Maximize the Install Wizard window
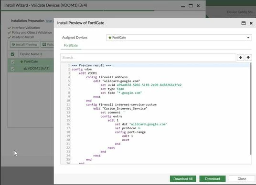Viewport: 256px width, 185px height. (x=191, y=6)
